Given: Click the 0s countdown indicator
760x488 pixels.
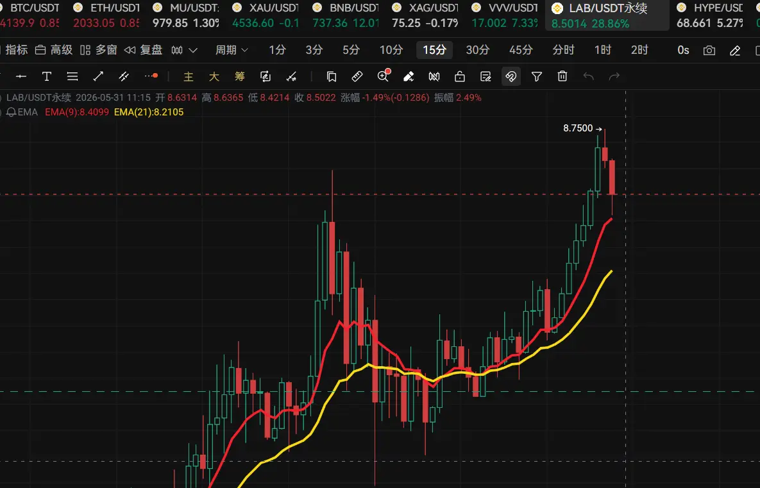Looking at the screenshot, I should 683,50.
